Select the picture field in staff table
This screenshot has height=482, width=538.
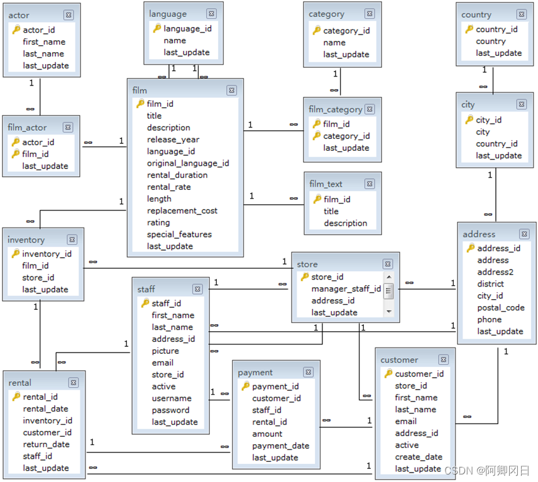165,351
